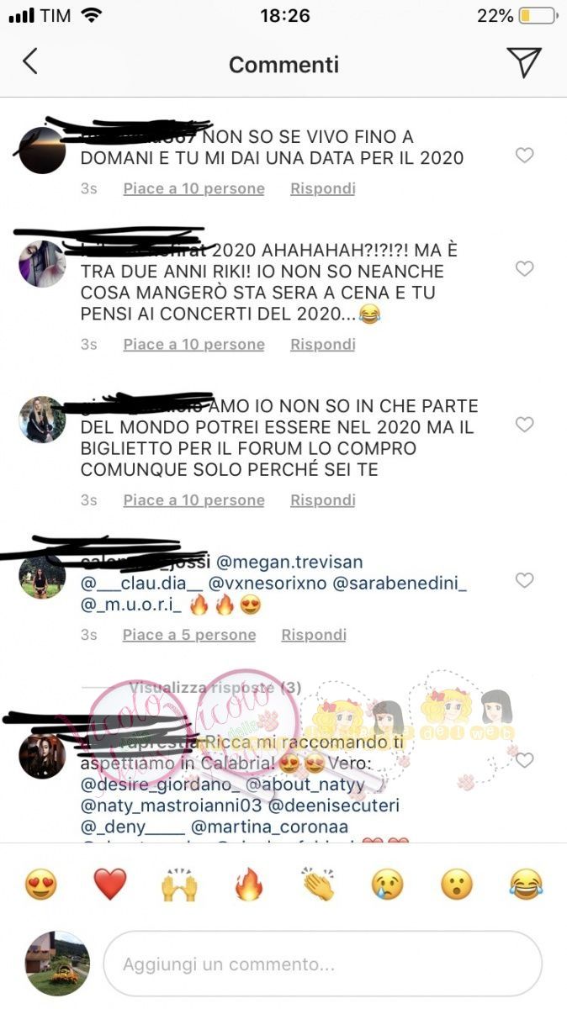
Task: Open 'Piace a 10 persone' on second comment
Action: coord(194,345)
